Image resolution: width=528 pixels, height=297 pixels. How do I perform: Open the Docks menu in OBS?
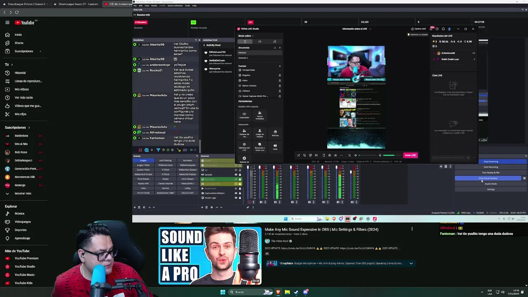(154, 6)
